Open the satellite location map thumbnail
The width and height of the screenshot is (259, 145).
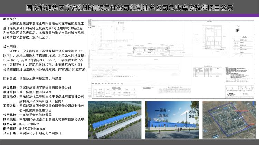(x=228, y=121)
